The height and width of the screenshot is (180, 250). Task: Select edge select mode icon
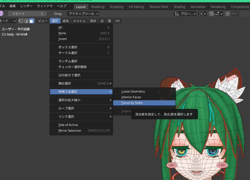click(26, 21)
